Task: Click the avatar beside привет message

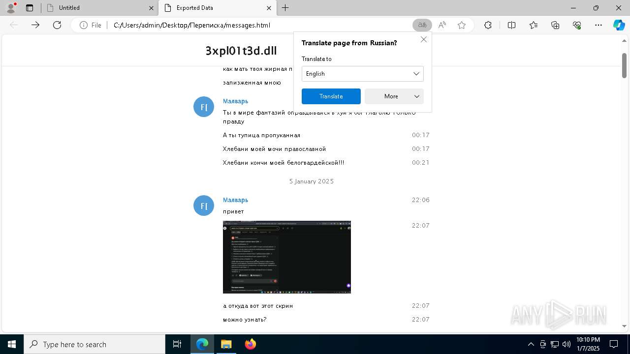Action: tap(204, 206)
